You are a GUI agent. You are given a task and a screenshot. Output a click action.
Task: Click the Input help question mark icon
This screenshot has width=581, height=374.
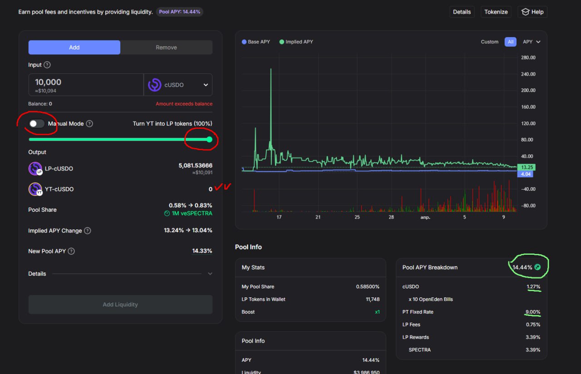point(47,65)
